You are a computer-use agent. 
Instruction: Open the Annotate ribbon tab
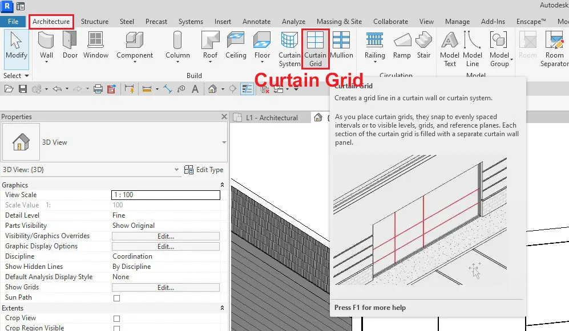coord(257,22)
